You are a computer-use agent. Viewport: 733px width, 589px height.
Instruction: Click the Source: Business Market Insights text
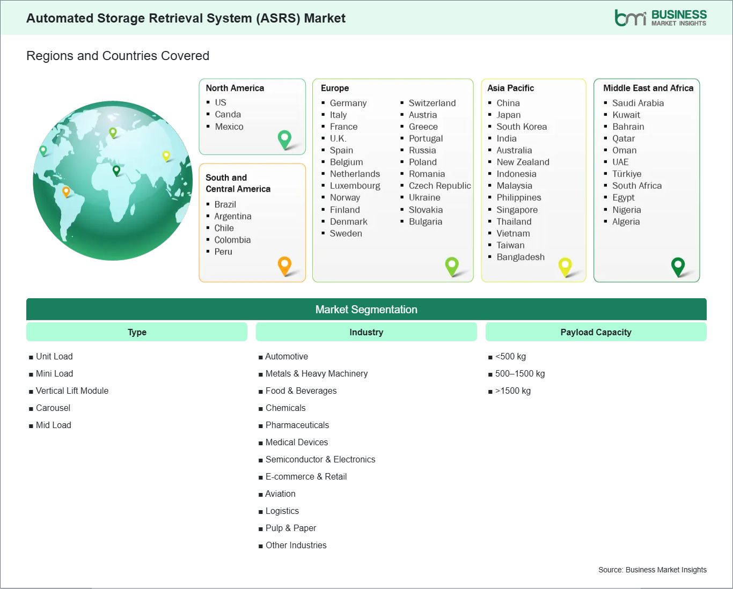coord(652,570)
